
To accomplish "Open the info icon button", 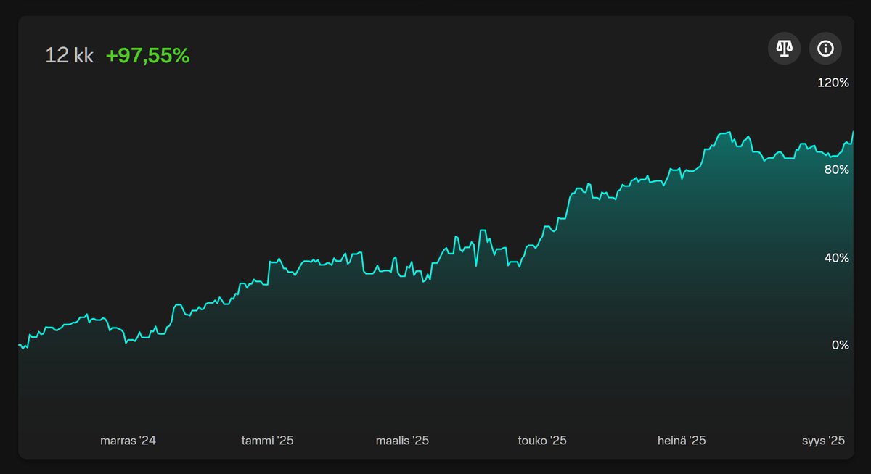I will click(825, 49).
